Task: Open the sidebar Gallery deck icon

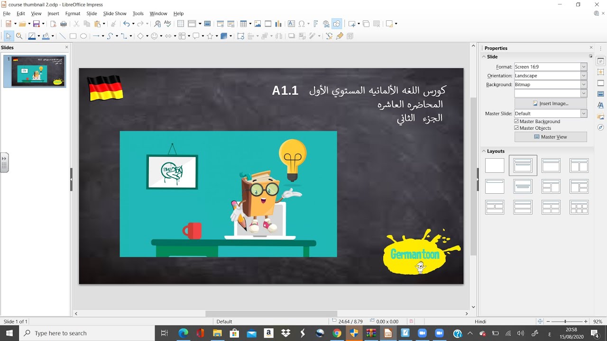Action: click(601, 117)
